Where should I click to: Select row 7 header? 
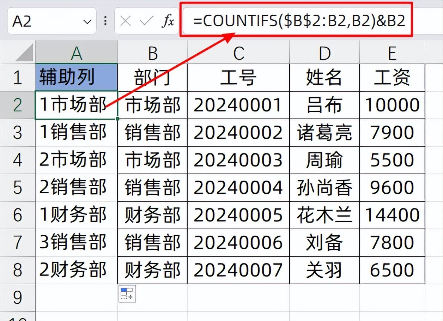point(18,242)
